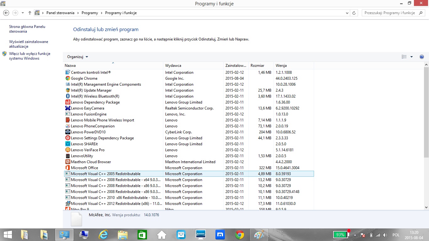Screen dimensions: 429x241
Task: Click the Lenovo PowerDVD10 icon
Action: pyautogui.click(x=68, y=132)
